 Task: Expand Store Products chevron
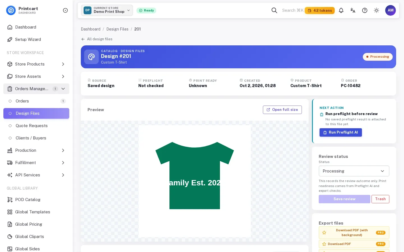click(x=63, y=64)
